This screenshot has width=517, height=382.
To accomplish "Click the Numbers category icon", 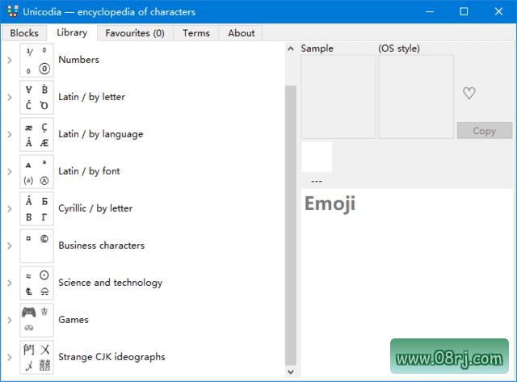I will tap(36, 60).
